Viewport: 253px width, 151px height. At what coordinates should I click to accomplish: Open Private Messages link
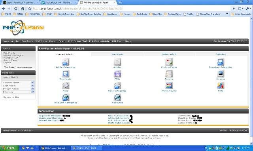(x=13, y=55)
